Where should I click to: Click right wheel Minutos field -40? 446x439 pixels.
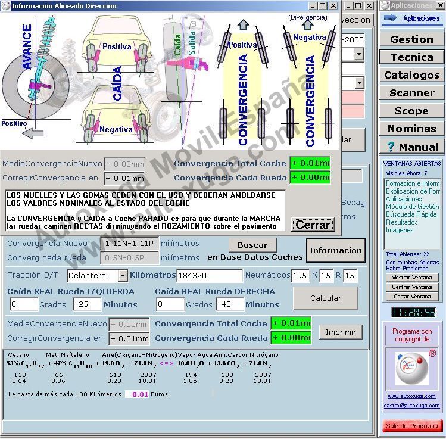pyautogui.click(x=230, y=304)
